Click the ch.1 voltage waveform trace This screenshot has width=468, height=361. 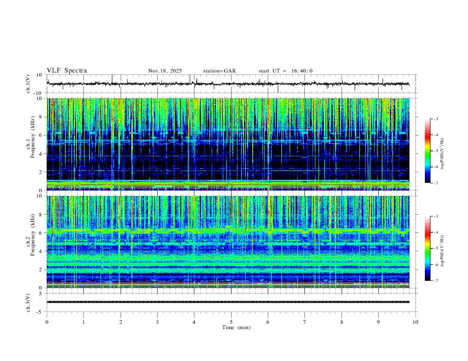click(x=228, y=84)
